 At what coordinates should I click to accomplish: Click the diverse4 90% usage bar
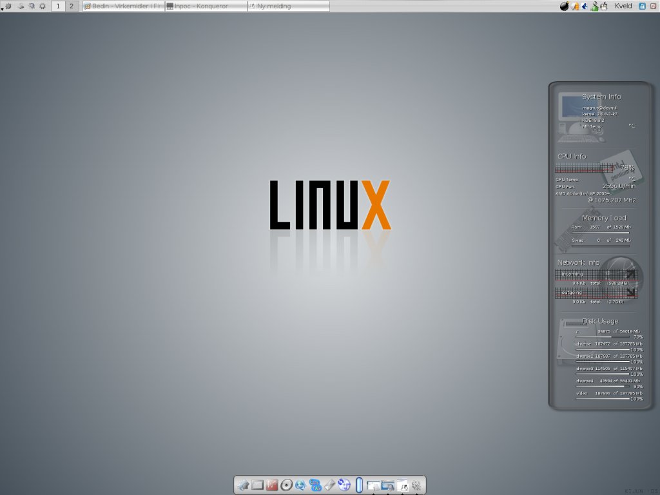pyautogui.click(x=603, y=386)
